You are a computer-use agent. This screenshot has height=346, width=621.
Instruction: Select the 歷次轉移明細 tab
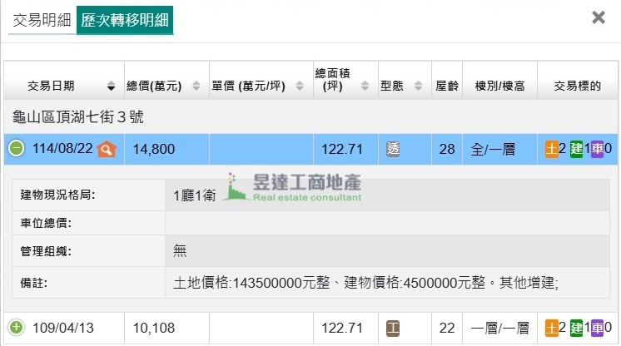(125, 20)
